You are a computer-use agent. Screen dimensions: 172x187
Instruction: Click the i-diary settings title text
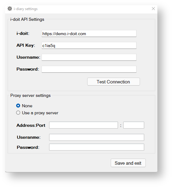click(x=26, y=9)
